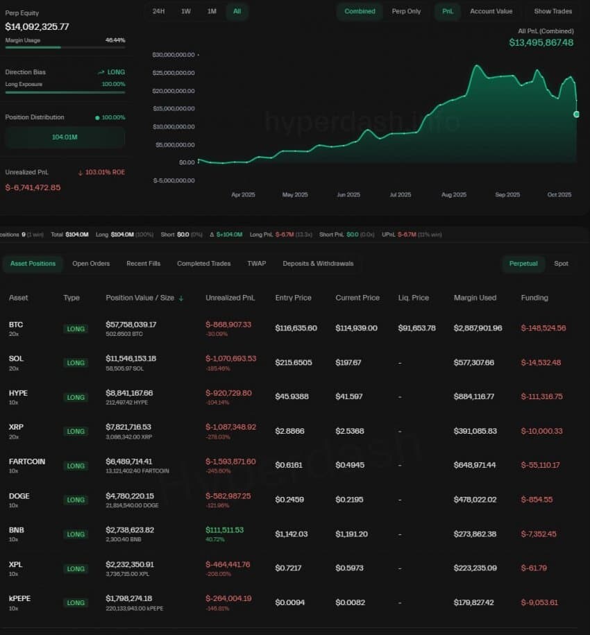Click the sort arrow beside Position Value / Size
This screenshot has width=590, height=635.
point(182,298)
